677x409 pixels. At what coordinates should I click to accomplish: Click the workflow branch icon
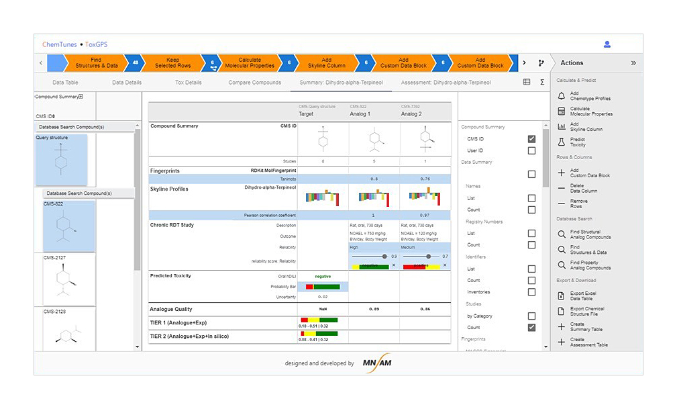click(x=541, y=63)
